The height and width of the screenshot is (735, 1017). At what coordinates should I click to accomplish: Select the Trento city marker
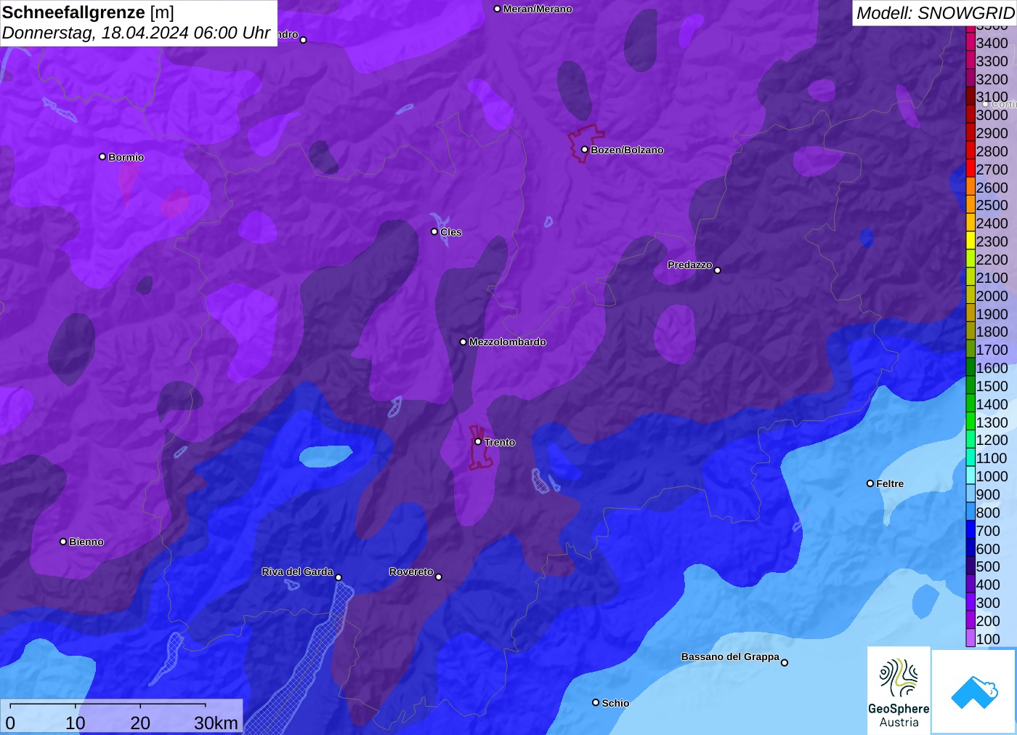pos(478,442)
